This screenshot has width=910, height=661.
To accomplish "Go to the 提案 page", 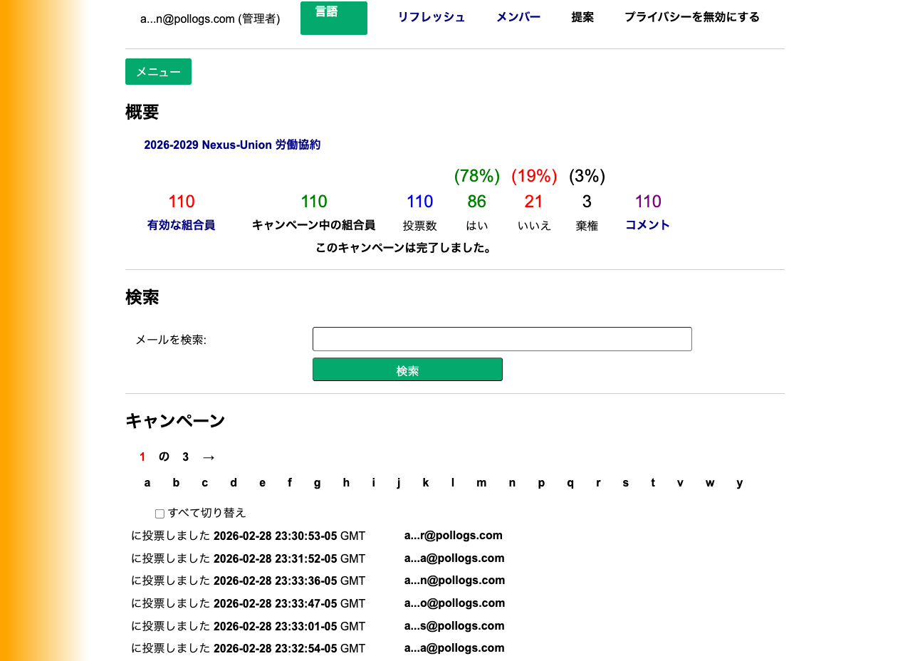I will (x=582, y=17).
